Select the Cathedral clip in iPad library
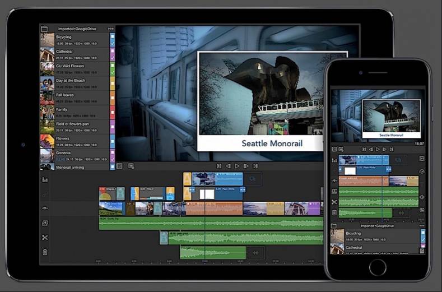442x292 pixels. coord(77,54)
